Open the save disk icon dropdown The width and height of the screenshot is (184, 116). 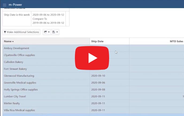(55, 32)
